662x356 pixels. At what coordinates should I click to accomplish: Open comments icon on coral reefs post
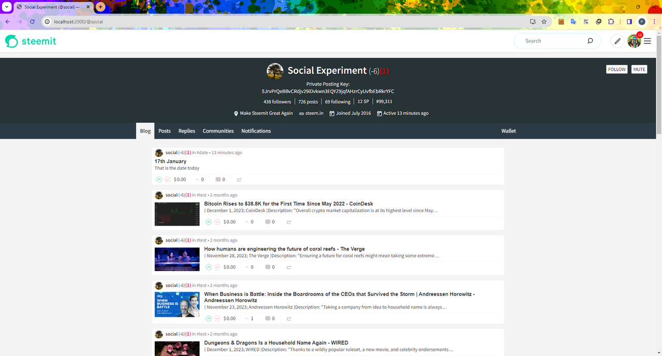pos(267,267)
